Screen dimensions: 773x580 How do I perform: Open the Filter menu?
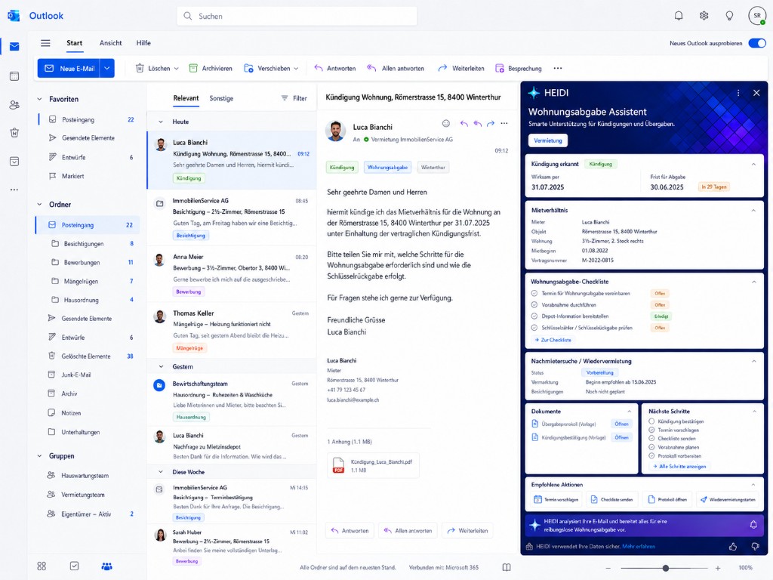[294, 98]
